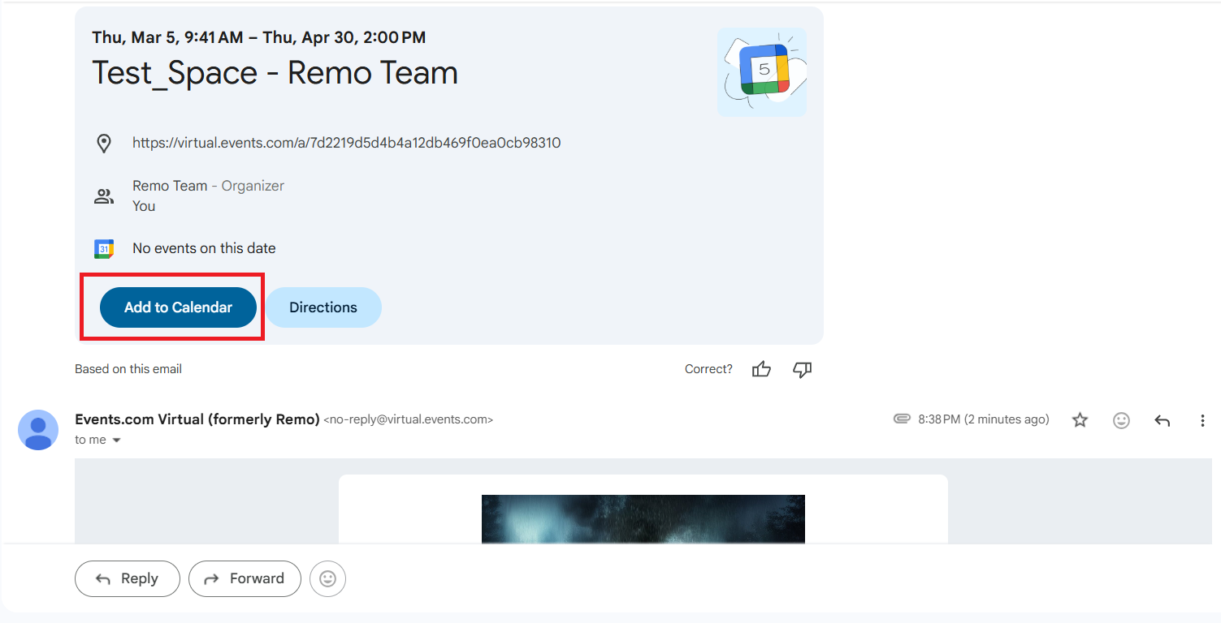Open Directions for the event

[x=323, y=307]
